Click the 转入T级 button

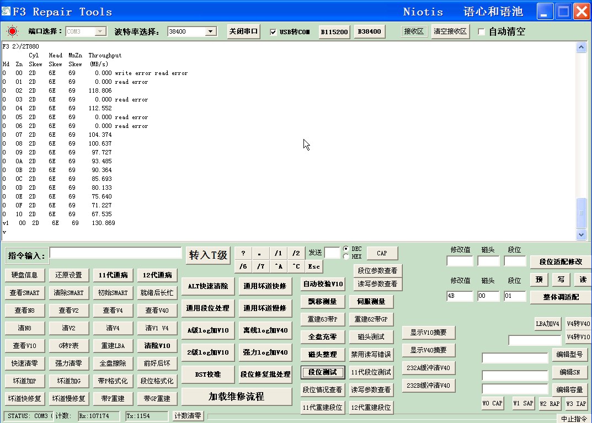(x=208, y=255)
